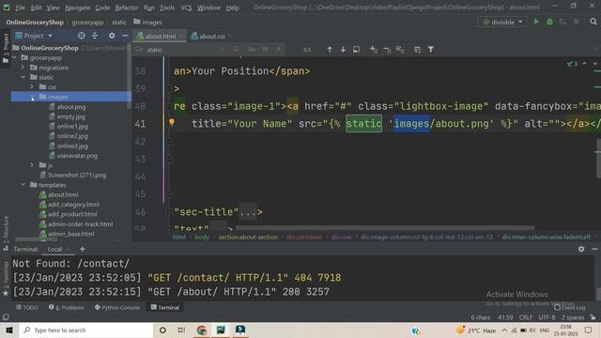Click the Select opened file target icon
Image resolution: width=601 pixels, height=338 pixels.
[82, 36]
